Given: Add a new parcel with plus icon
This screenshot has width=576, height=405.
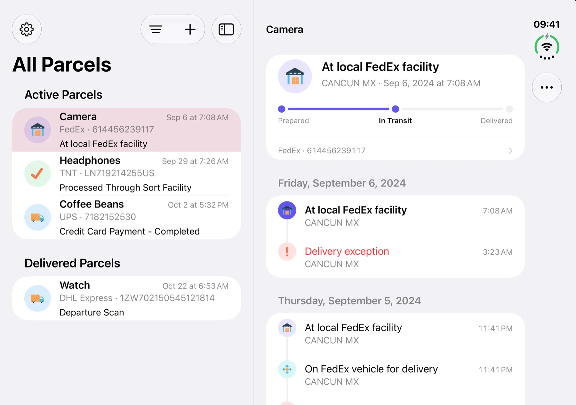Looking at the screenshot, I should click(190, 29).
